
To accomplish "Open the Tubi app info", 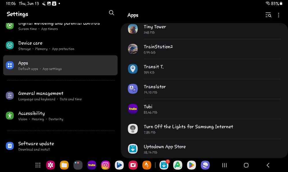I will 204,109.
